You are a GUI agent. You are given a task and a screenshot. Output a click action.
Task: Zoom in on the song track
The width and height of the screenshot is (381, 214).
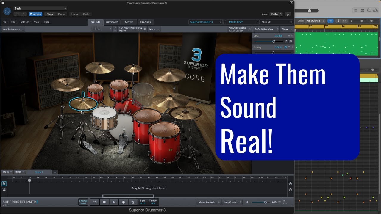coord(291,184)
